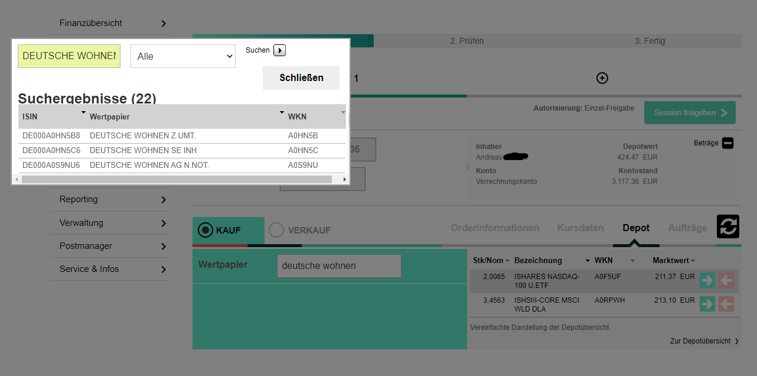The width and height of the screenshot is (757, 376).
Task: Click the plus circle icon to add order
Action: pyautogui.click(x=602, y=78)
